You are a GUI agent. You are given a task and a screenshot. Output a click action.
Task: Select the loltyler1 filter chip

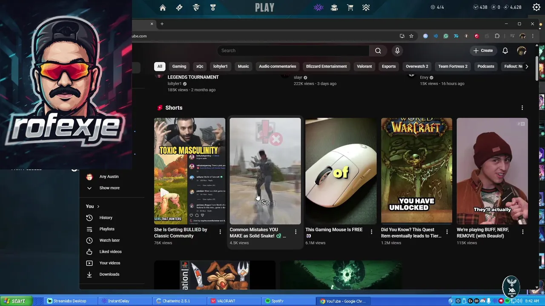click(220, 66)
